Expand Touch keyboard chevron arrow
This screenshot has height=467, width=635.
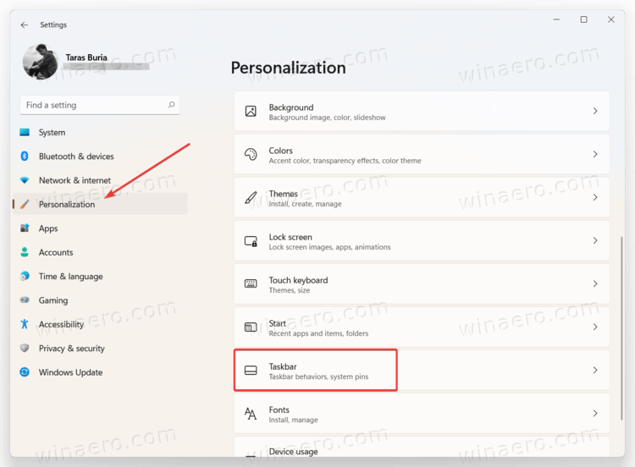coord(595,283)
